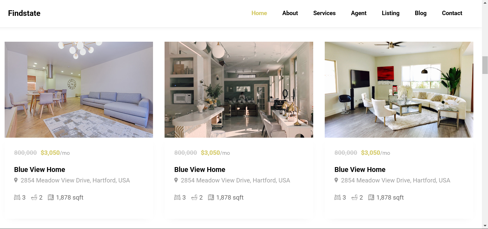This screenshot has width=488, height=229.
Task: Click the floor-plan area icon on the middle listing
Action: (x=211, y=197)
